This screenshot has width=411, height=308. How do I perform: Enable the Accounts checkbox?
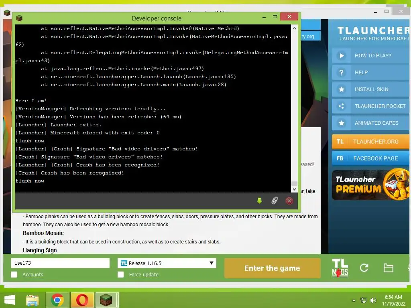[14, 274]
